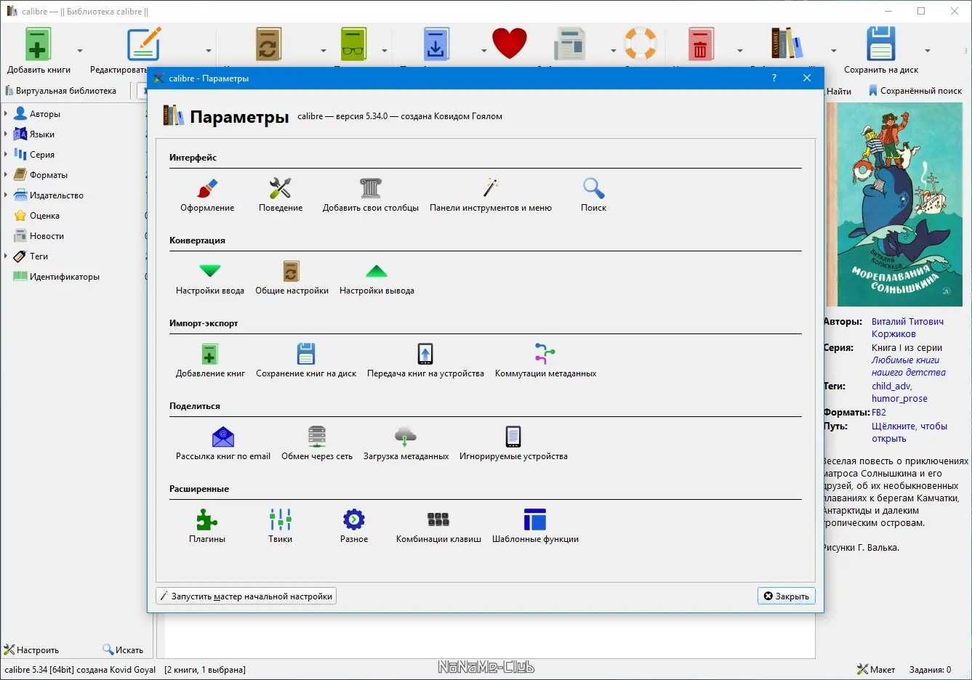Select Новости in the tag browser
Screen dimensions: 972x680
point(47,236)
